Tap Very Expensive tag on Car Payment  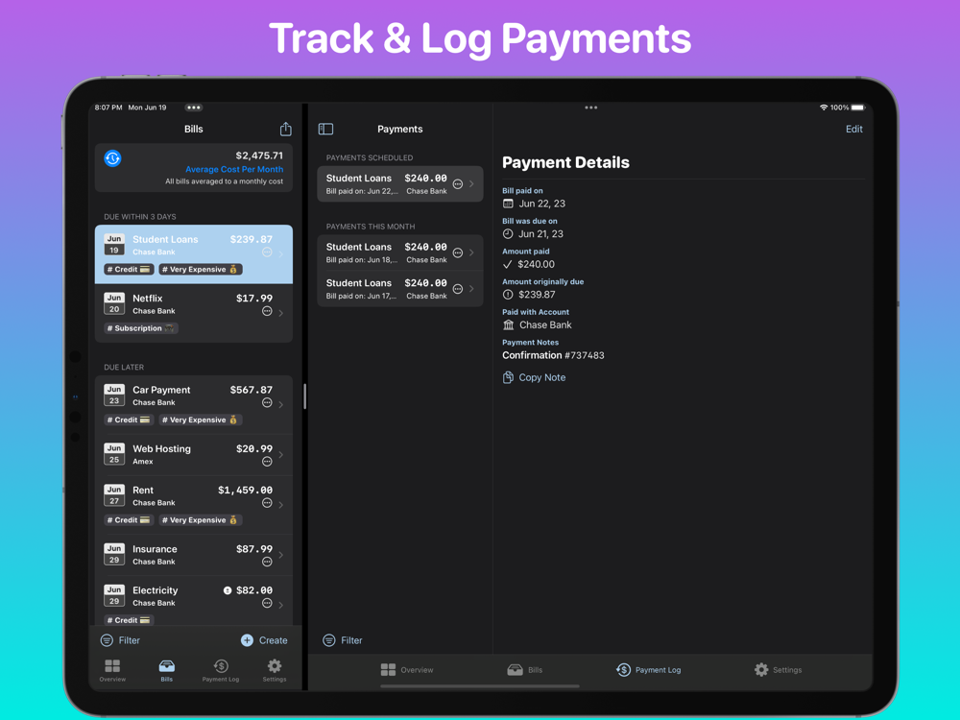click(x=201, y=420)
